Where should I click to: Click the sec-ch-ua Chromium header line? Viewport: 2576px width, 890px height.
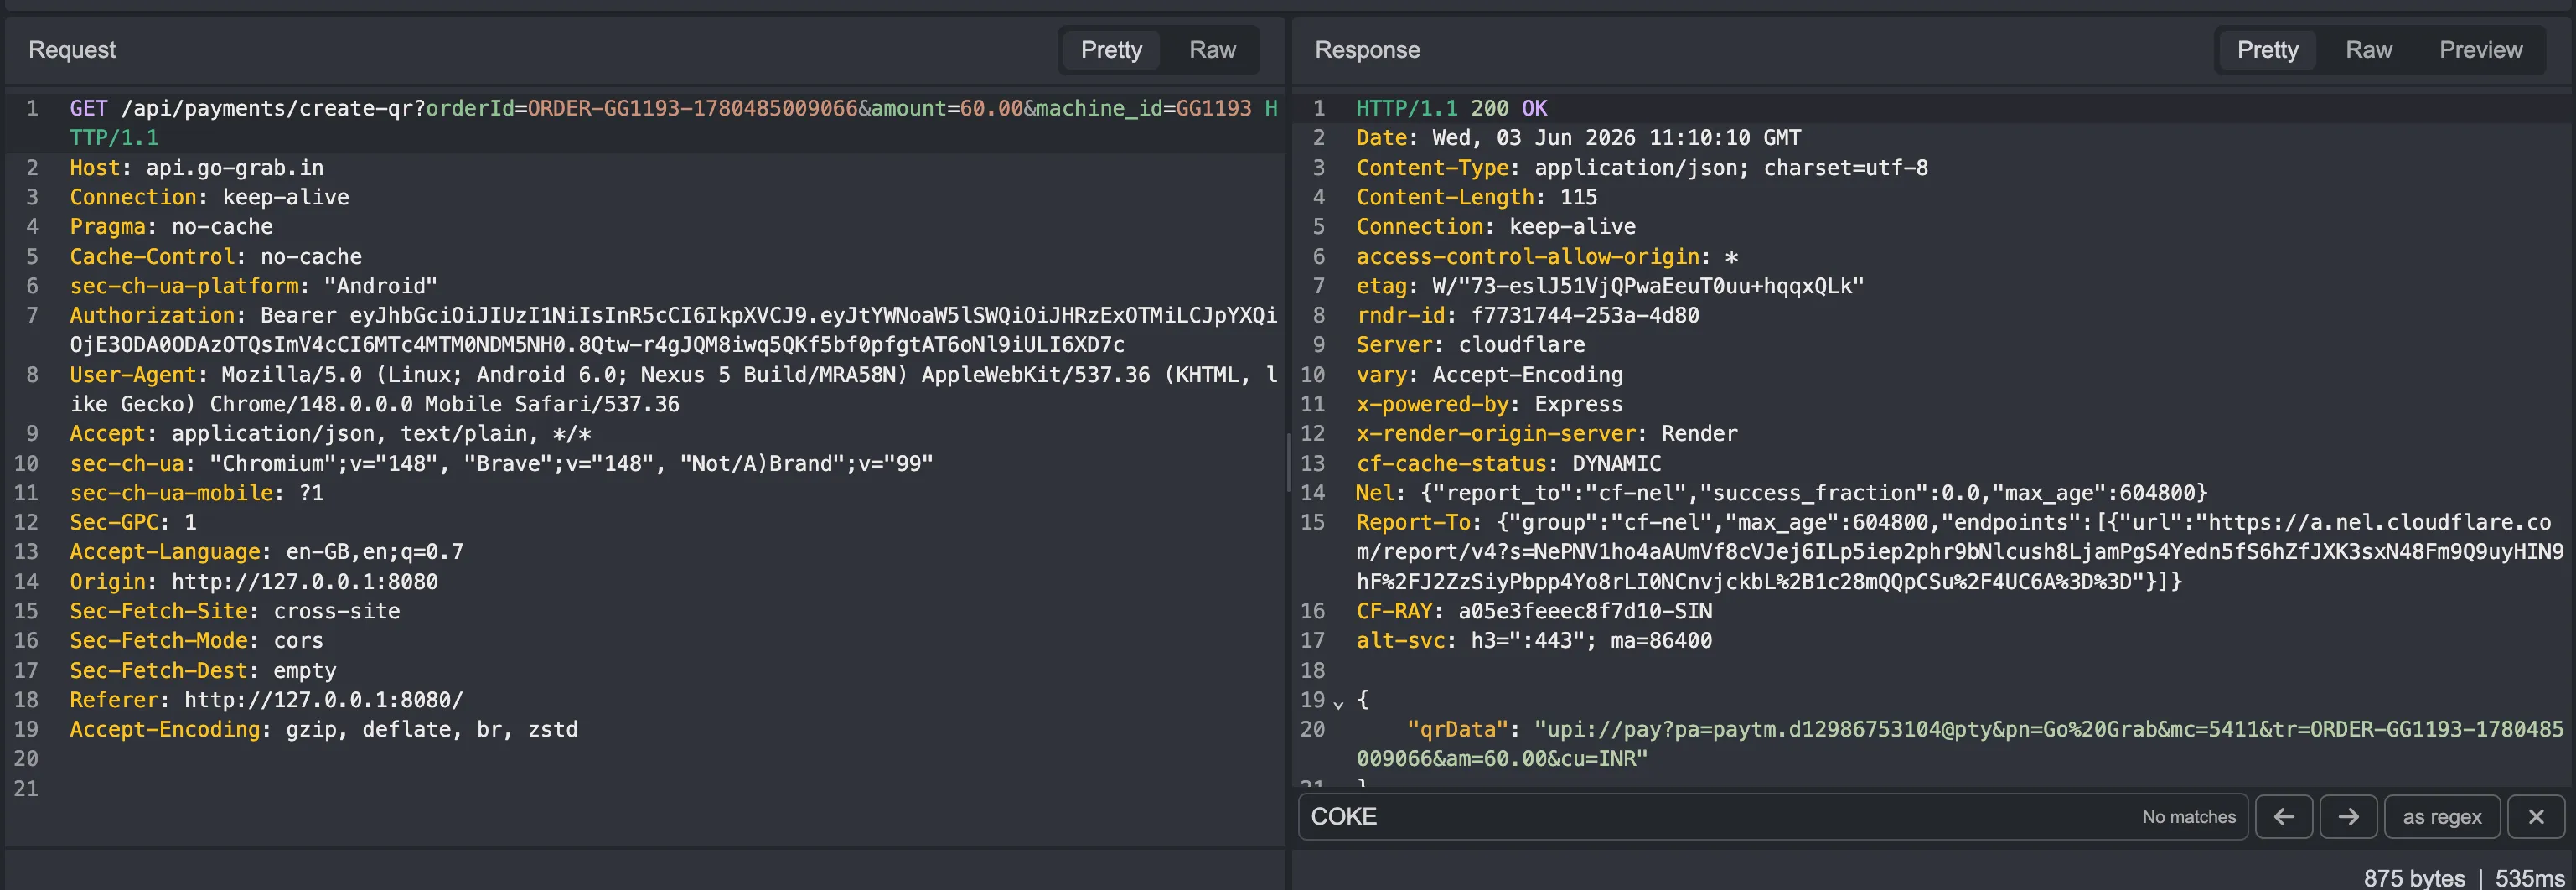click(501, 464)
